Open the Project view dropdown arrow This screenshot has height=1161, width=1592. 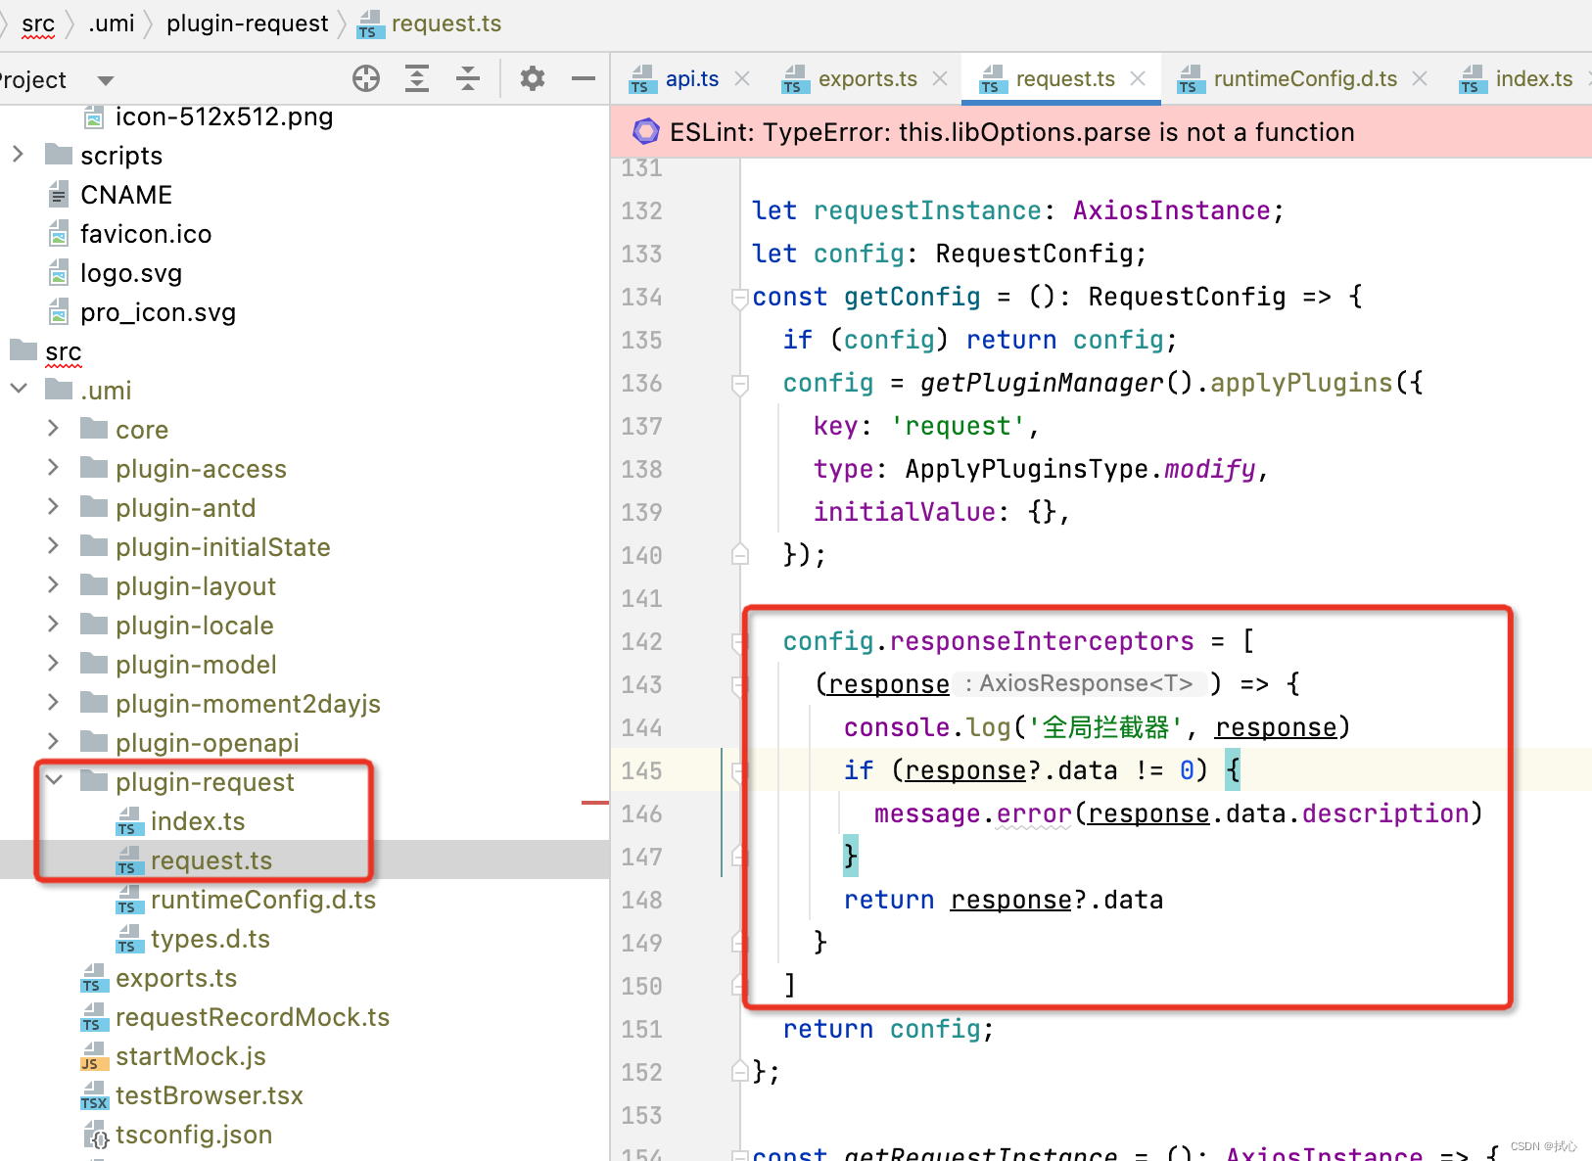106,80
